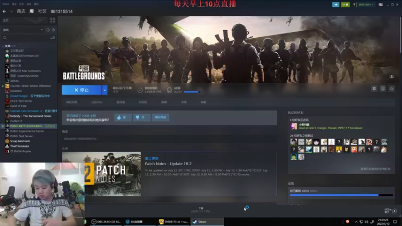The height and width of the screenshot is (226, 402).
Task: View all friends who play link
Action: (x=375, y=169)
